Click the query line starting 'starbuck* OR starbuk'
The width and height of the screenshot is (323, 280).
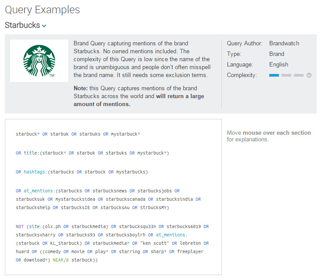pos(78,134)
